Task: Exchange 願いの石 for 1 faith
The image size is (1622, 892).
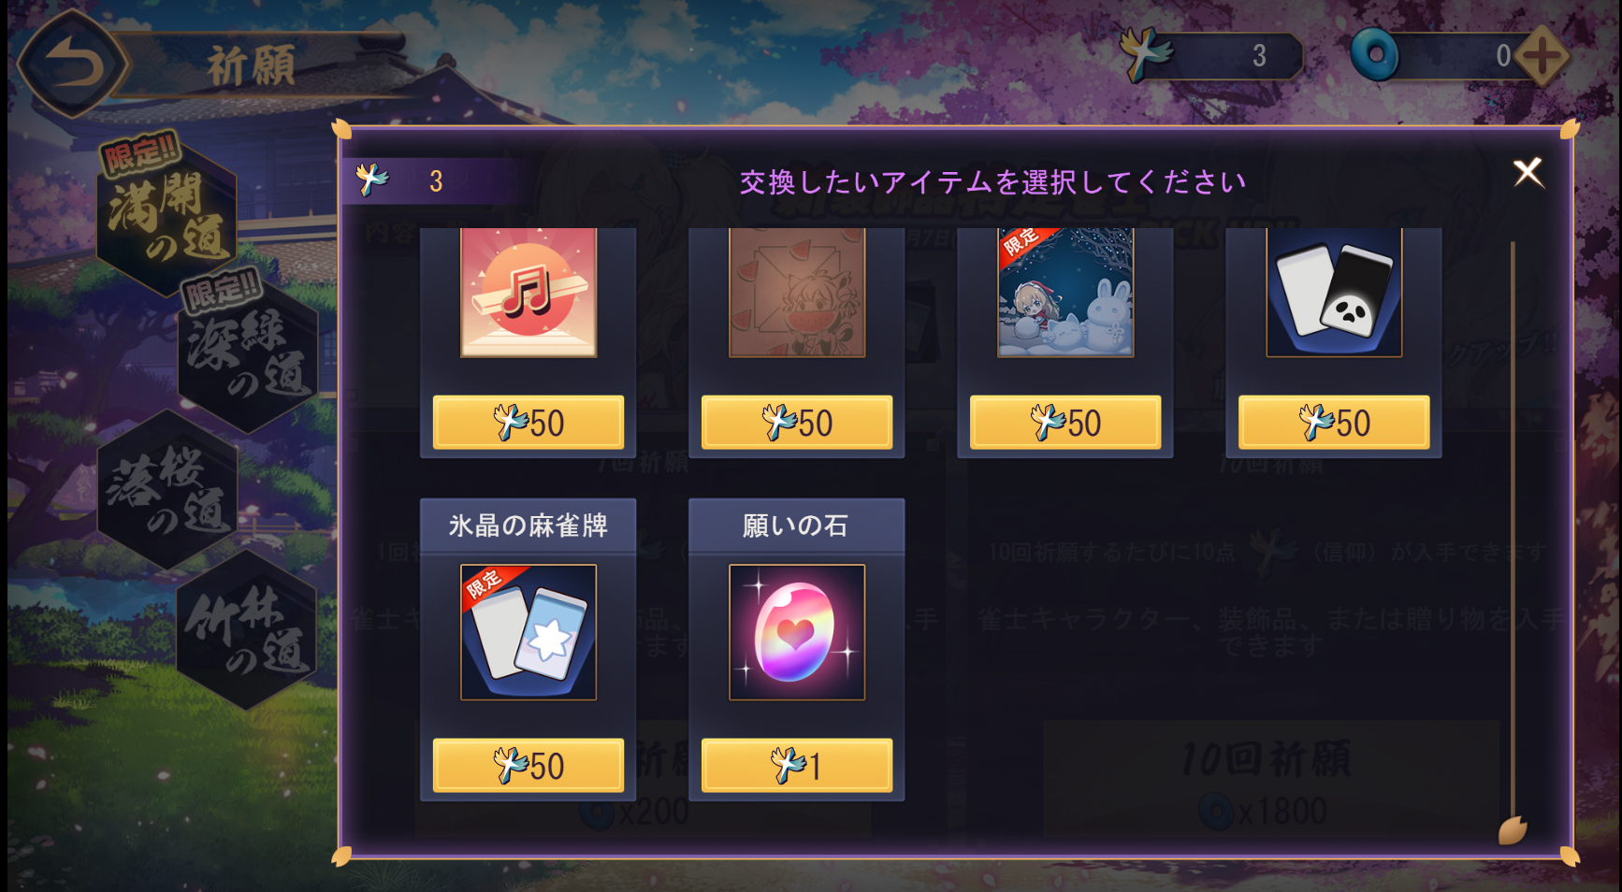Action: 797,766
